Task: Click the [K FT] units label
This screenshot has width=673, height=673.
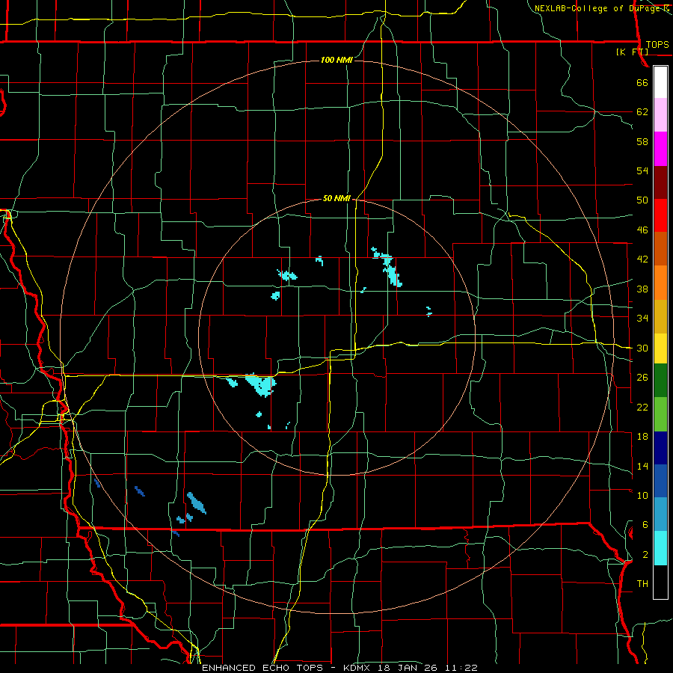Action: [633, 52]
